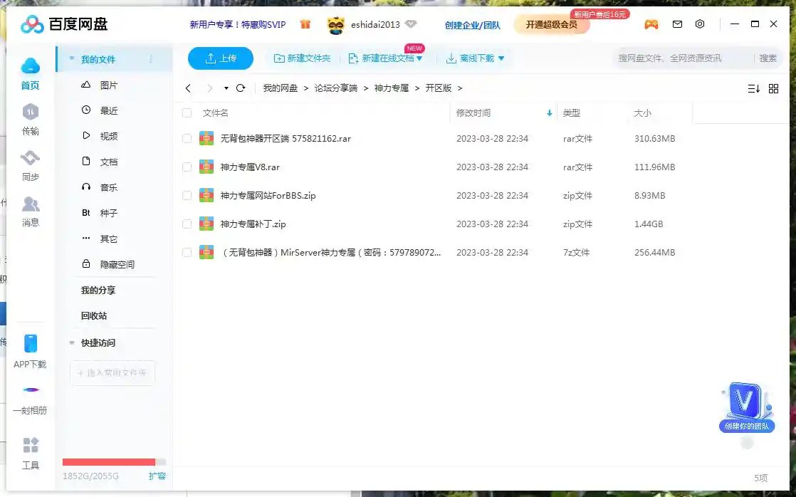Click 拖入常用文件夹 drop box
This screenshot has height=497, width=796.
pyautogui.click(x=112, y=373)
